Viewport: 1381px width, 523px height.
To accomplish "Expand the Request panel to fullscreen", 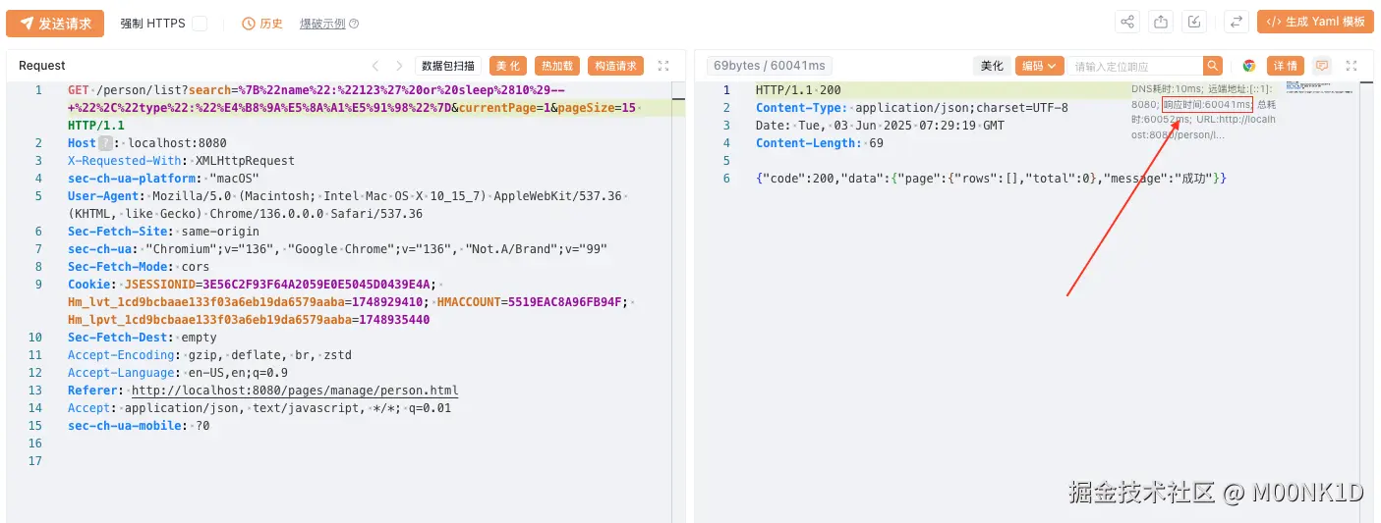I will click(663, 66).
